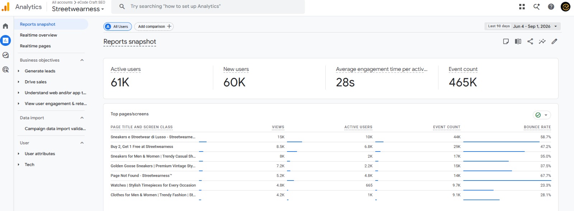Open the date range Jun 4 - Sep 1 dropdown
This screenshot has height=211, width=574.
tap(522, 26)
